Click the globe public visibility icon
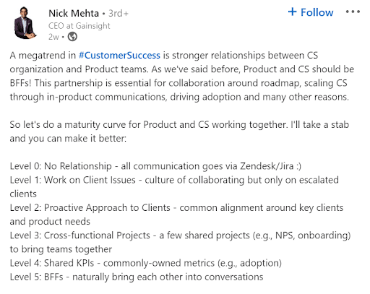 pyautogui.click(x=72, y=37)
